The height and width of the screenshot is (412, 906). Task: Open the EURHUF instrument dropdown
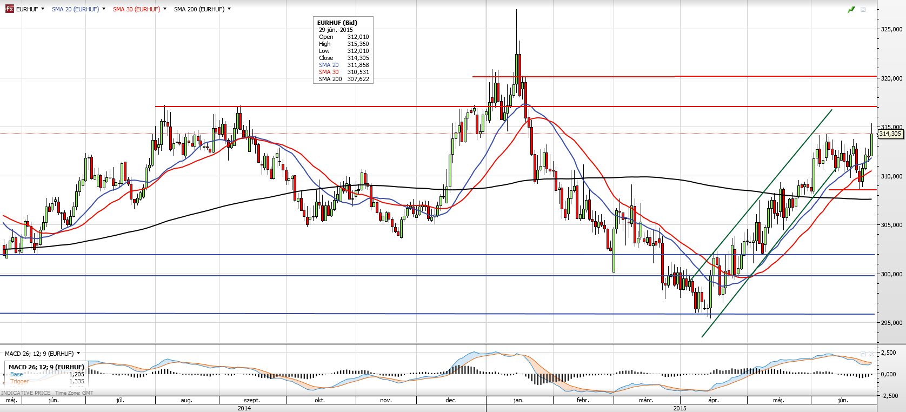[43, 9]
